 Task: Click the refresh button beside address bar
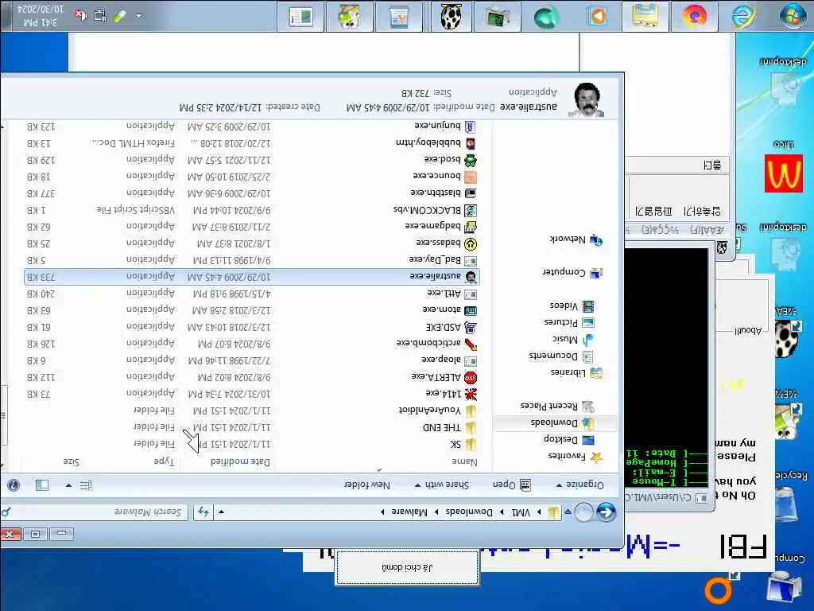pos(203,512)
